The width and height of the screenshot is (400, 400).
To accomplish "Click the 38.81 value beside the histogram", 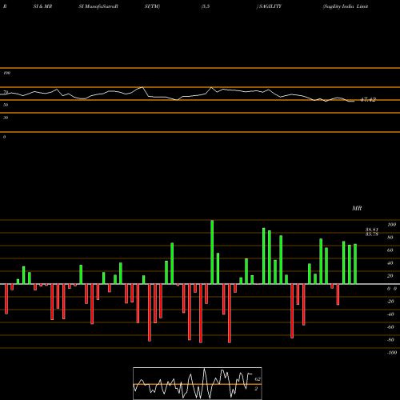I will click(372, 230).
